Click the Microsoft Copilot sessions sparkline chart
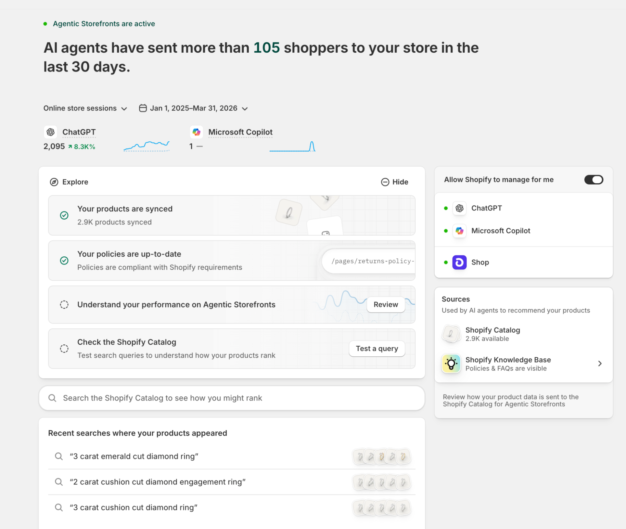Screen dimensions: 626x529 (292, 146)
